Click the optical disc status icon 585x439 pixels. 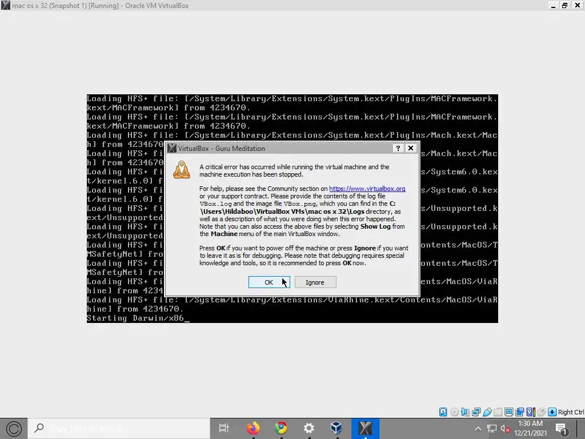coord(454,412)
